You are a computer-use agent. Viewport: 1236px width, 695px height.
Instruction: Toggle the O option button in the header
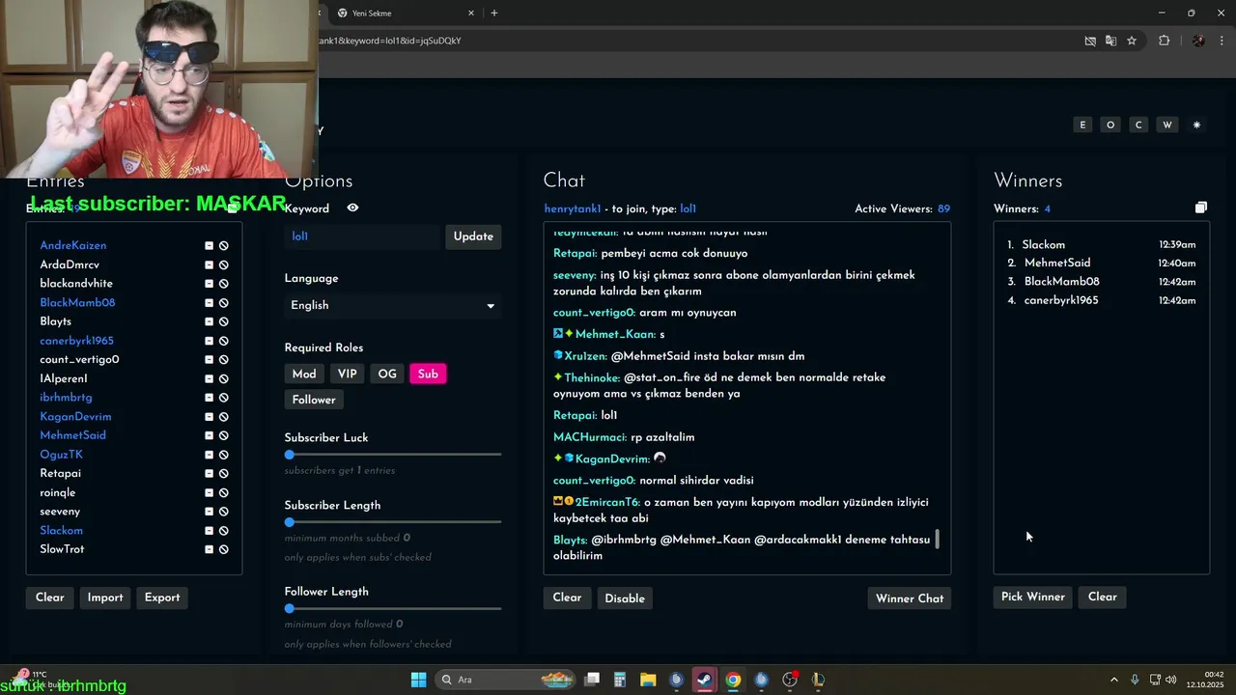click(x=1110, y=125)
